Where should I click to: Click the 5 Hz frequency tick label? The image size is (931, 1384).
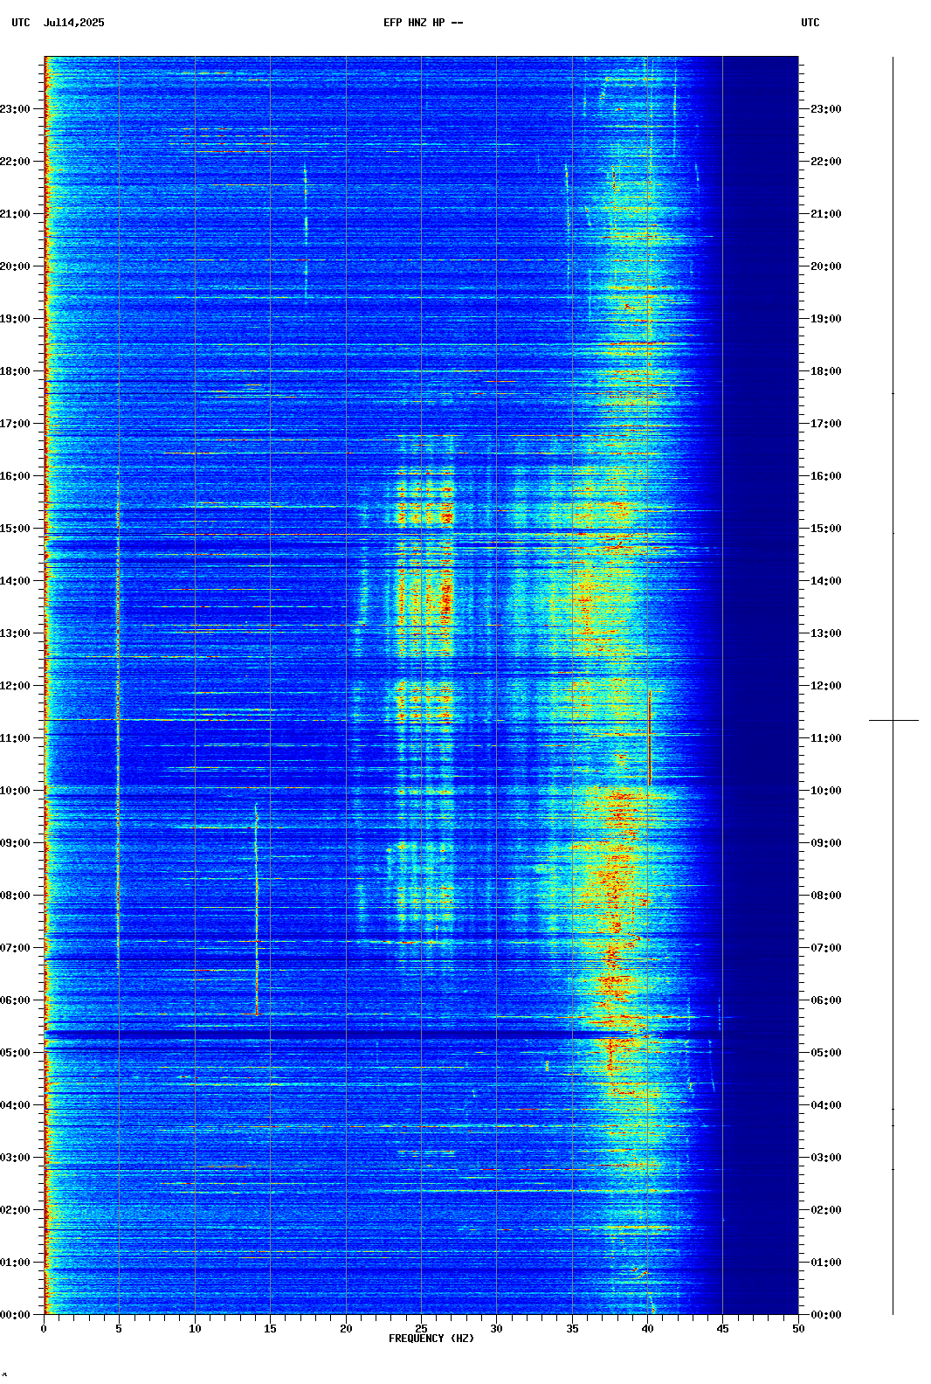click(119, 1329)
